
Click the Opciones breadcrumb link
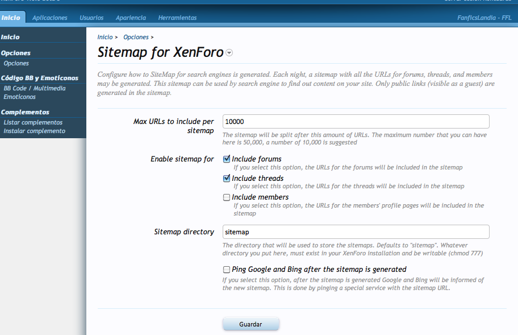point(136,37)
